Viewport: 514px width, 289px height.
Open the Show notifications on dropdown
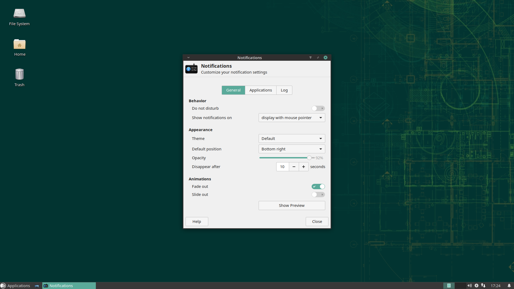(x=292, y=118)
